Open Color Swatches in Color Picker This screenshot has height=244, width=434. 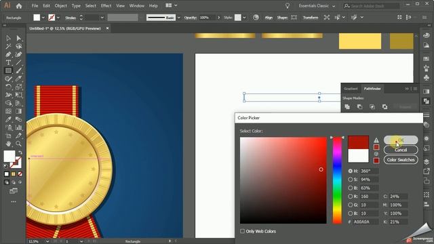(401, 160)
